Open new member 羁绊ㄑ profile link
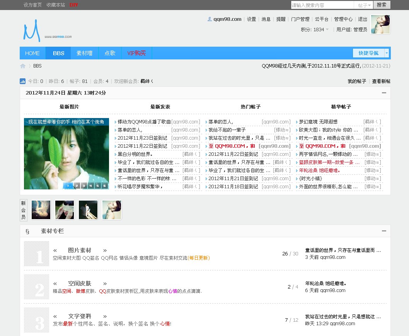 click(147, 81)
